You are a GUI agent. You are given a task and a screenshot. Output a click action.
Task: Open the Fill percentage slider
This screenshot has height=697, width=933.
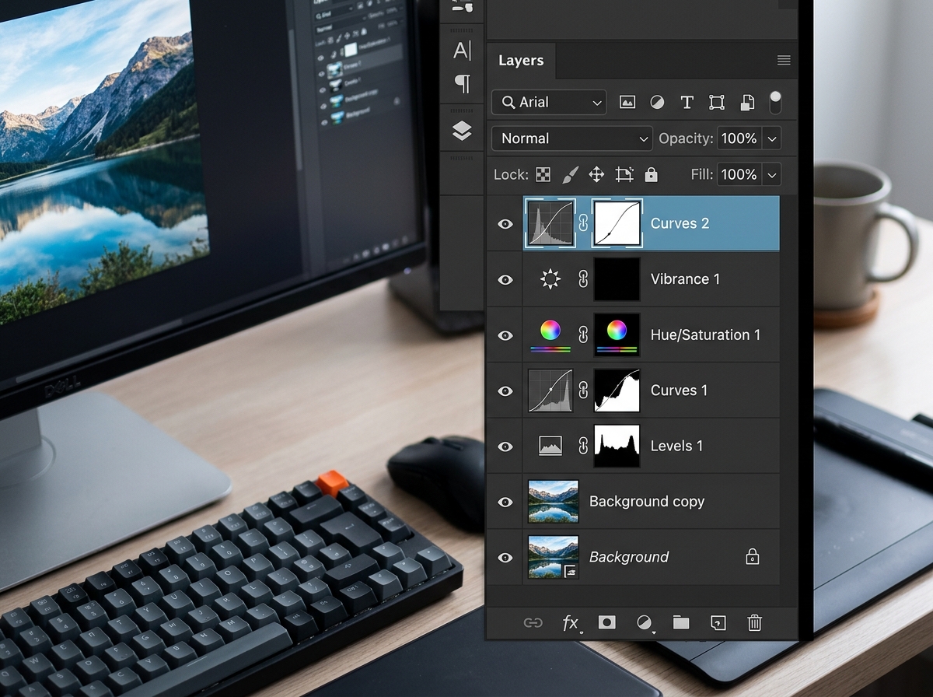tap(772, 174)
